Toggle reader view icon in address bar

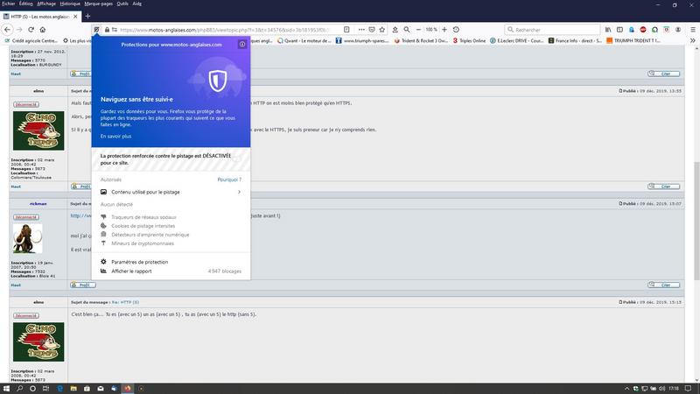pos(346,30)
